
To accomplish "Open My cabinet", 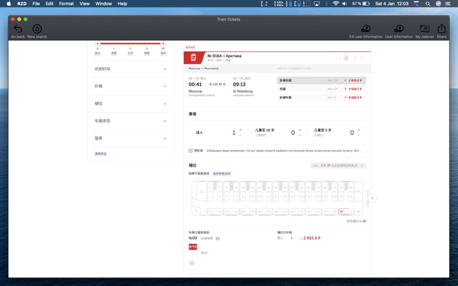I will click(x=424, y=29).
